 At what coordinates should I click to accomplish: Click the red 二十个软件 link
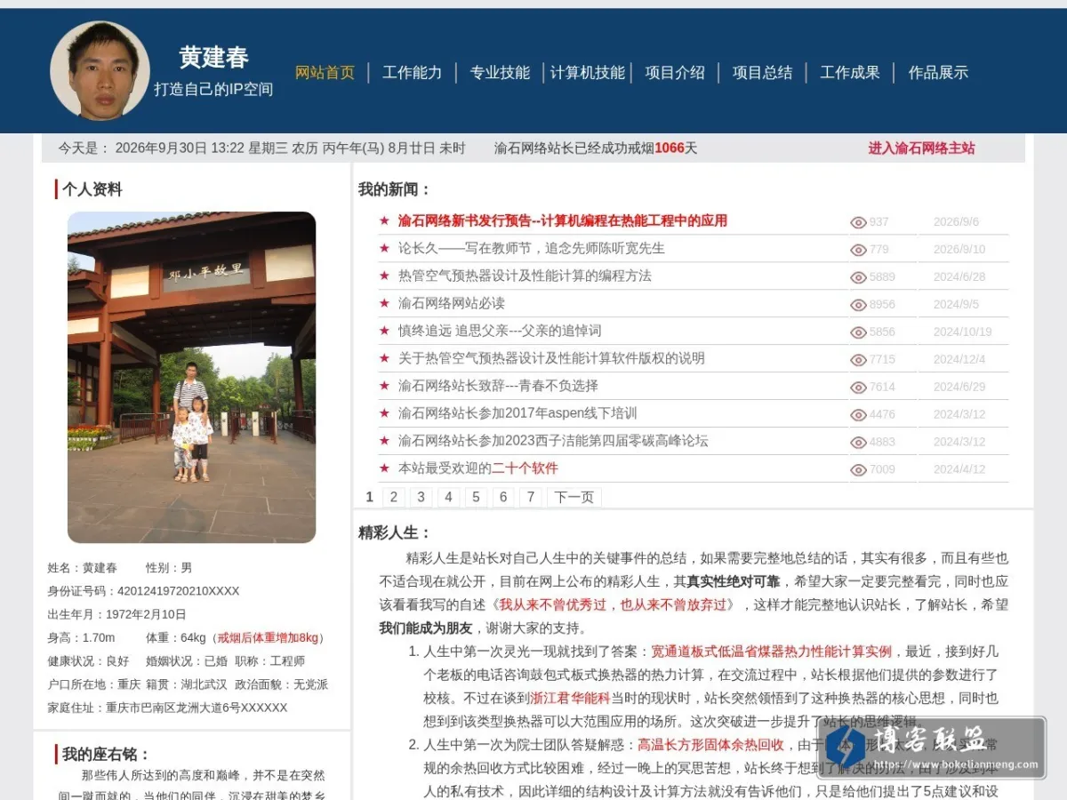(525, 468)
